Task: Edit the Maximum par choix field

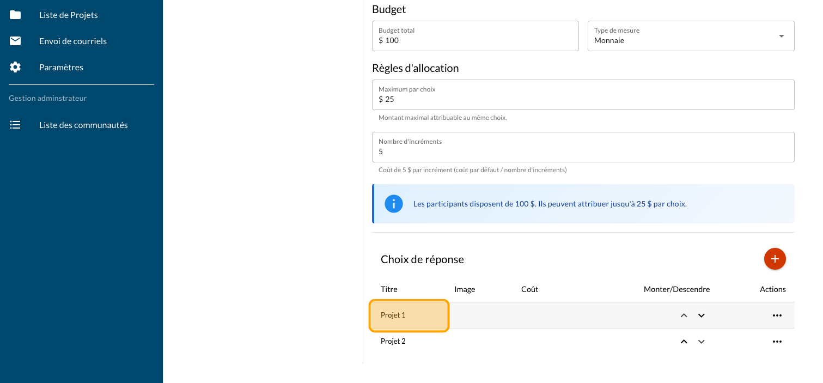Action: (x=583, y=99)
